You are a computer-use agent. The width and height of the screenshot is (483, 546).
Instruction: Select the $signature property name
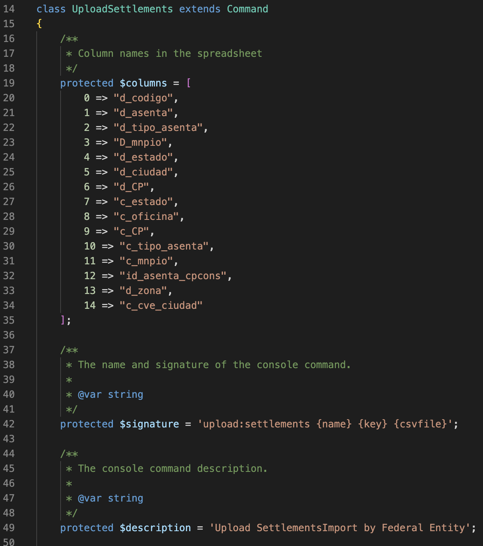(149, 424)
